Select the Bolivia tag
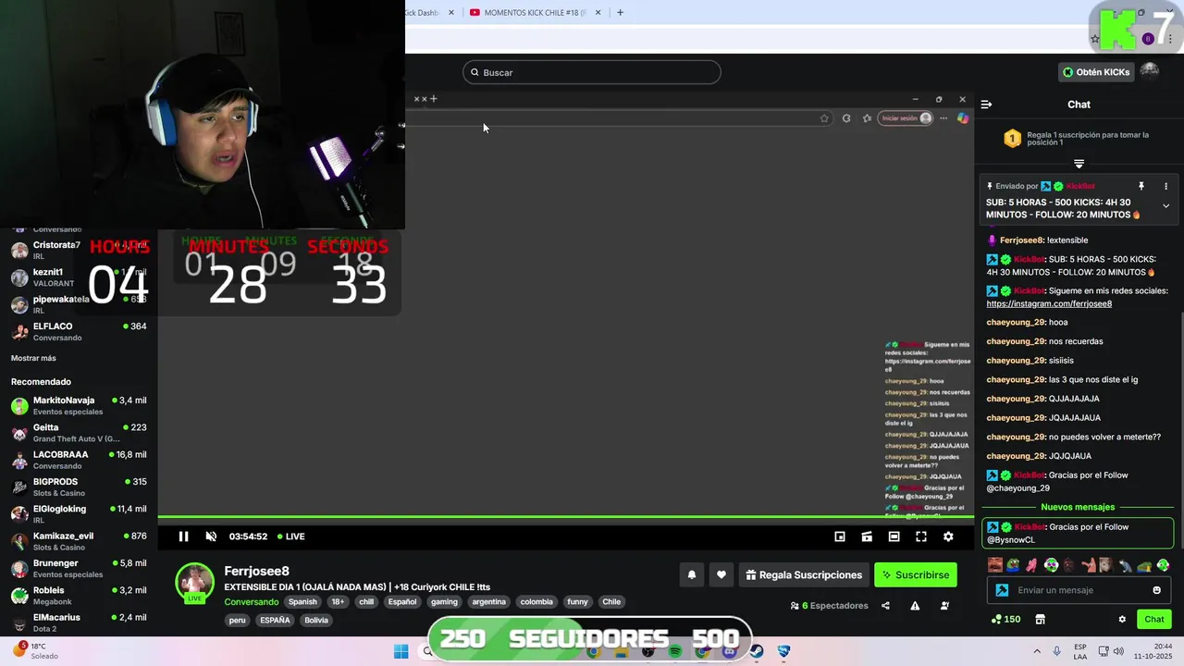1184x666 pixels. 316,621
